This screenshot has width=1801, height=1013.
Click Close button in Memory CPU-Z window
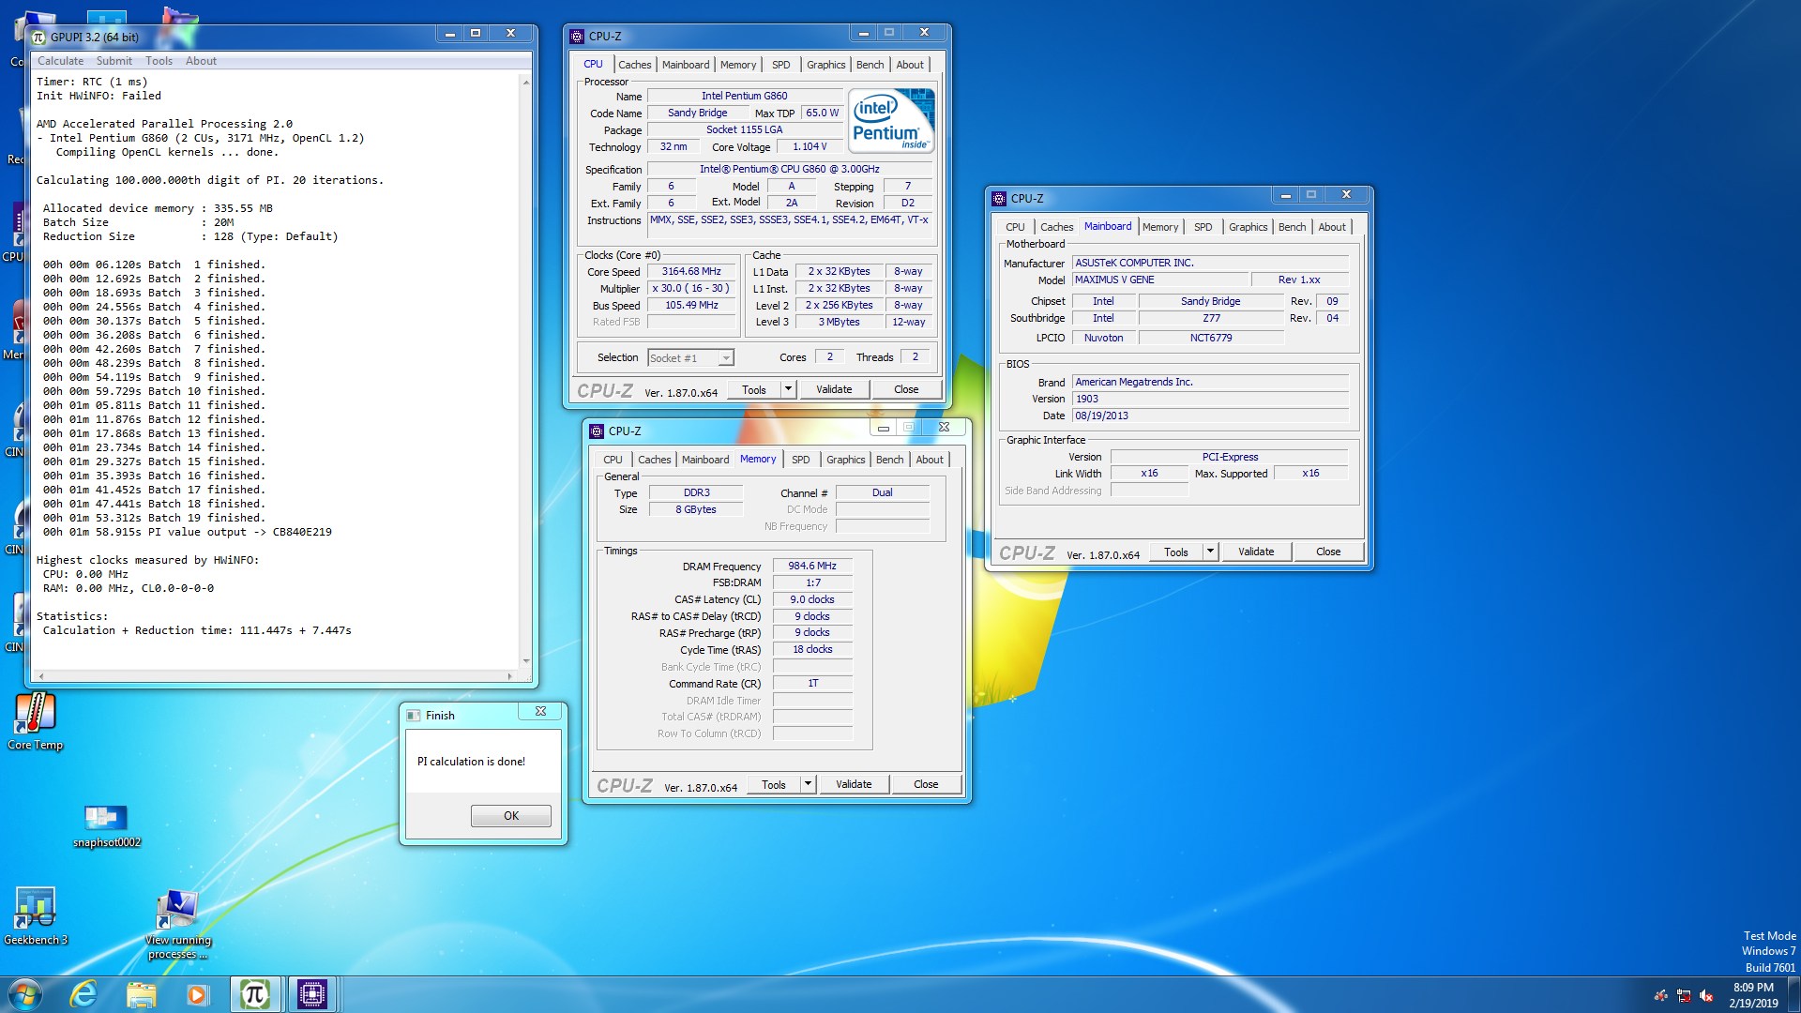[x=926, y=784]
